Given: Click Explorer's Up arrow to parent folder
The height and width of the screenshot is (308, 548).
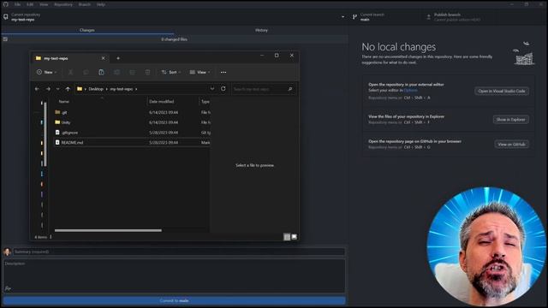Looking at the screenshot, I should 68,89.
